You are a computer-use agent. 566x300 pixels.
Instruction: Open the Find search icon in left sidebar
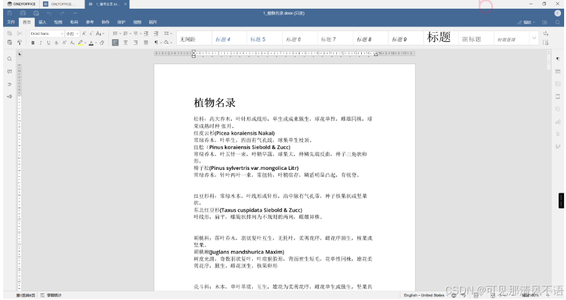(x=10, y=59)
